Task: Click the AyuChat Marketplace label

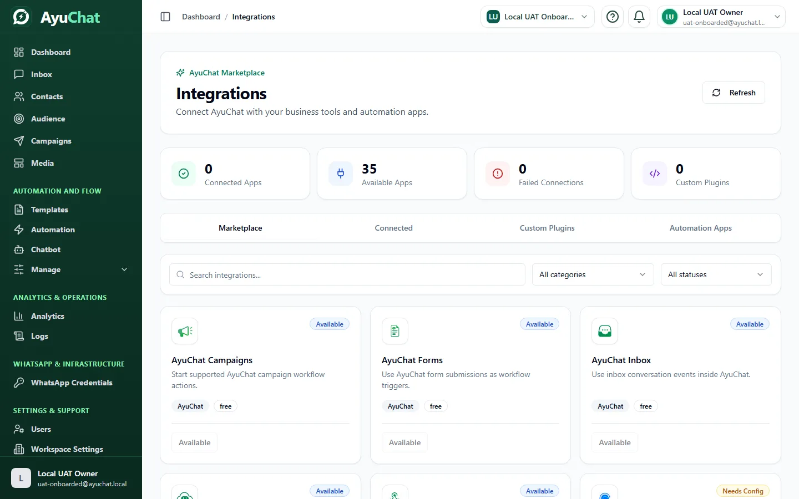Action: (x=227, y=73)
